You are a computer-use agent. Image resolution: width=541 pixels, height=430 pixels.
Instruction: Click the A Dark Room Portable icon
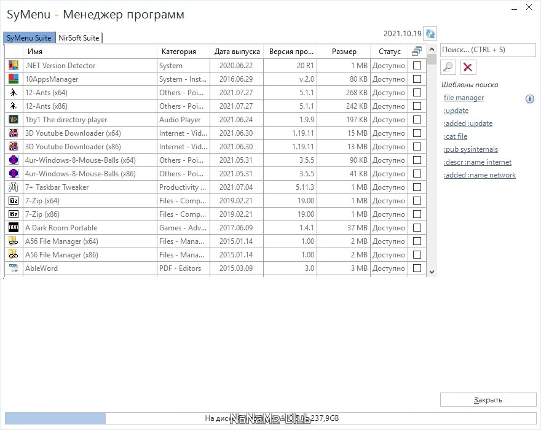coord(14,227)
